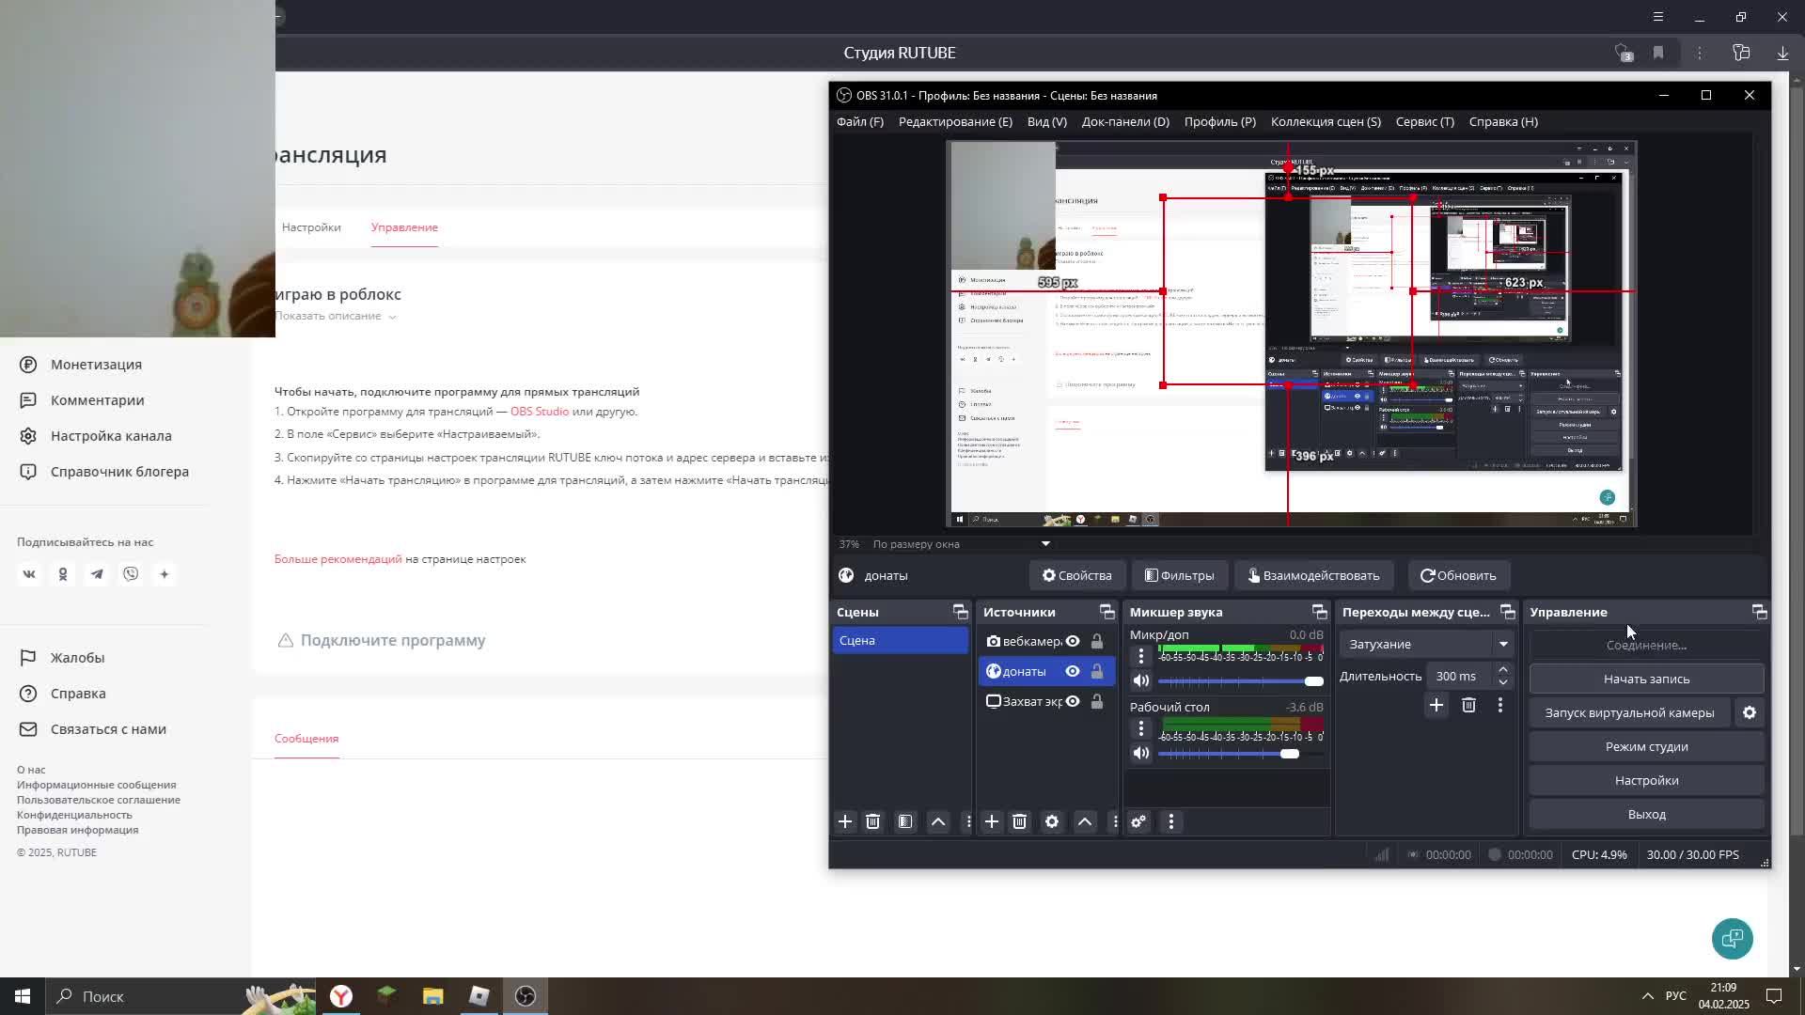Image resolution: width=1805 pixels, height=1015 pixels.
Task: Open Файл menu in OBS
Action: [x=860, y=121]
